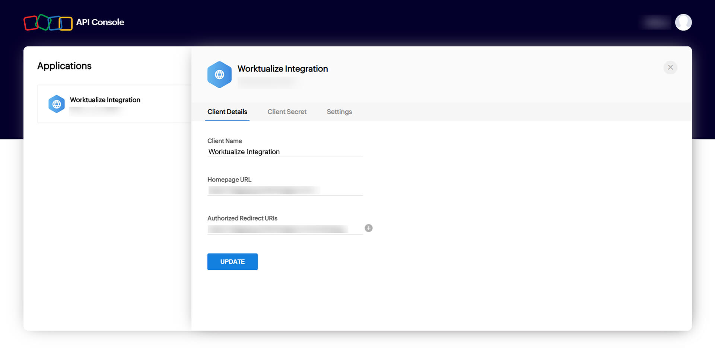Open the user profile avatar
This screenshot has height=354, width=715.
683,22
